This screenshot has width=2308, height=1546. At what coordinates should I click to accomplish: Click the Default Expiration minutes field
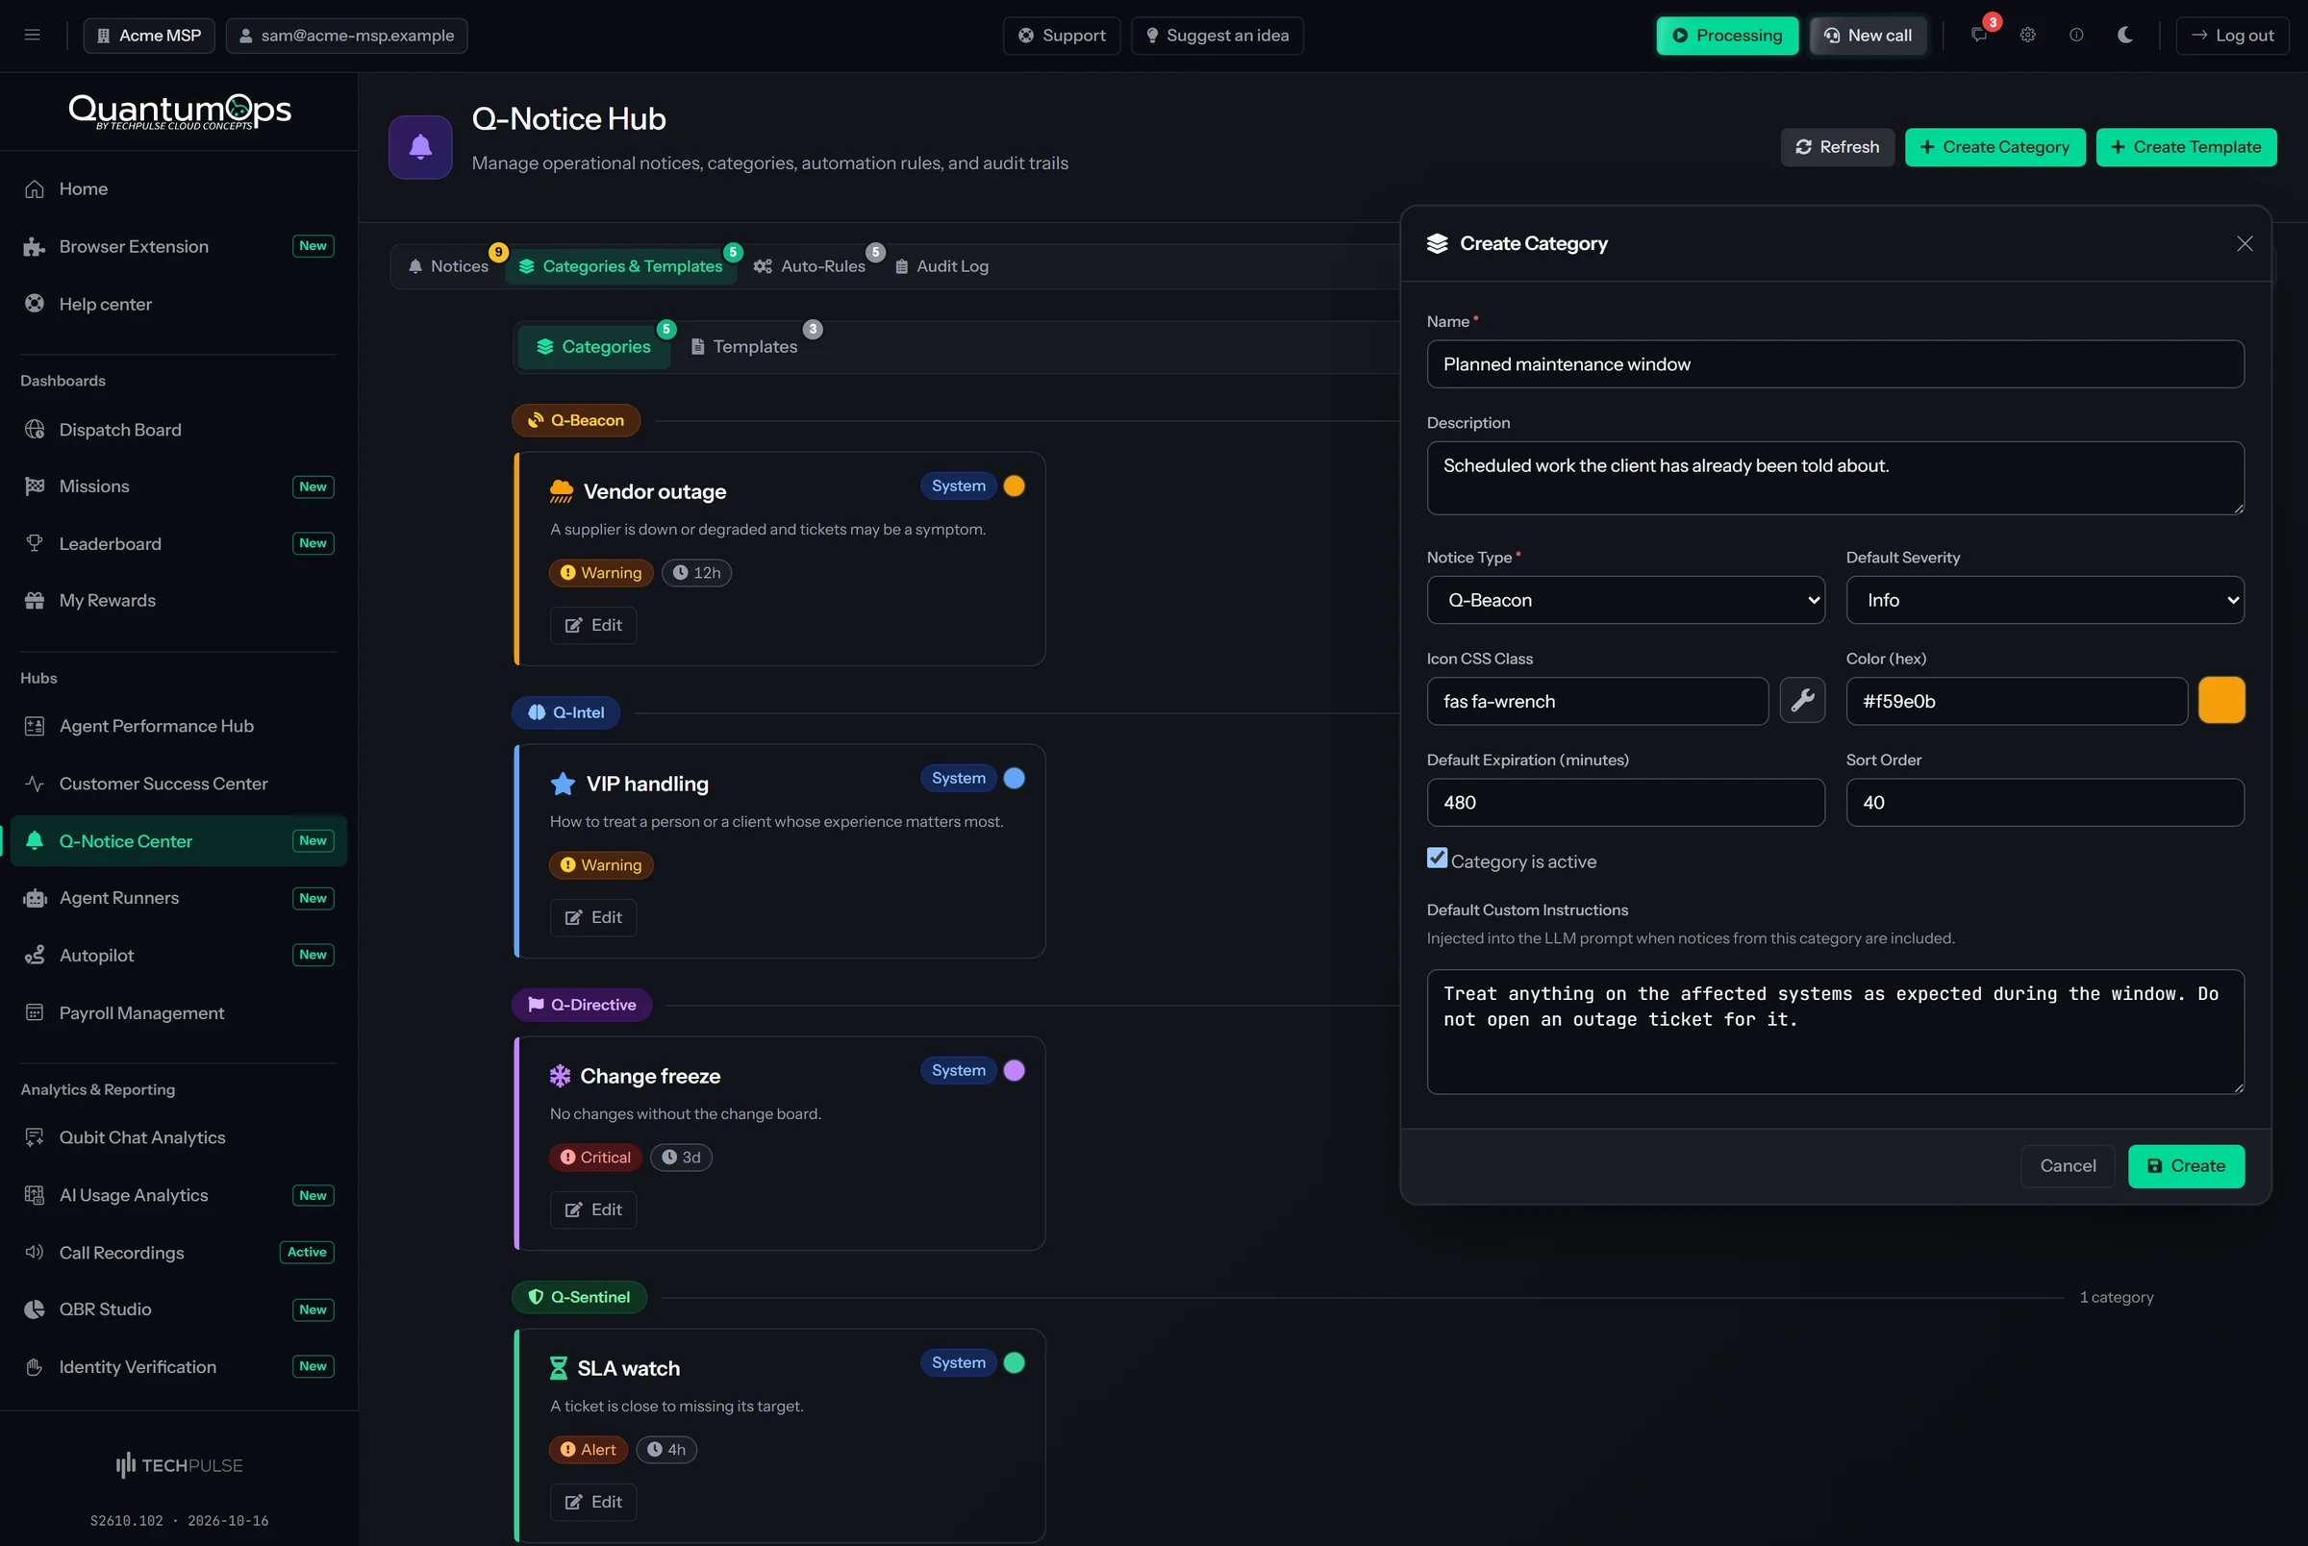coord(1626,803)
